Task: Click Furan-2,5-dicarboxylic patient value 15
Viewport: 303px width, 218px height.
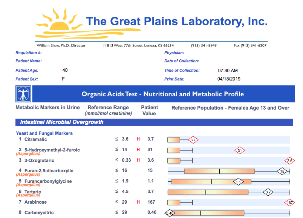Action: click(150, 170)
